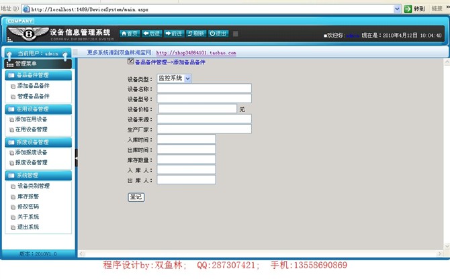The image size is (450, 279).
Task: Click the content pane scroll-down arrow
Action: pyautogui.click(x=447, y=246)
